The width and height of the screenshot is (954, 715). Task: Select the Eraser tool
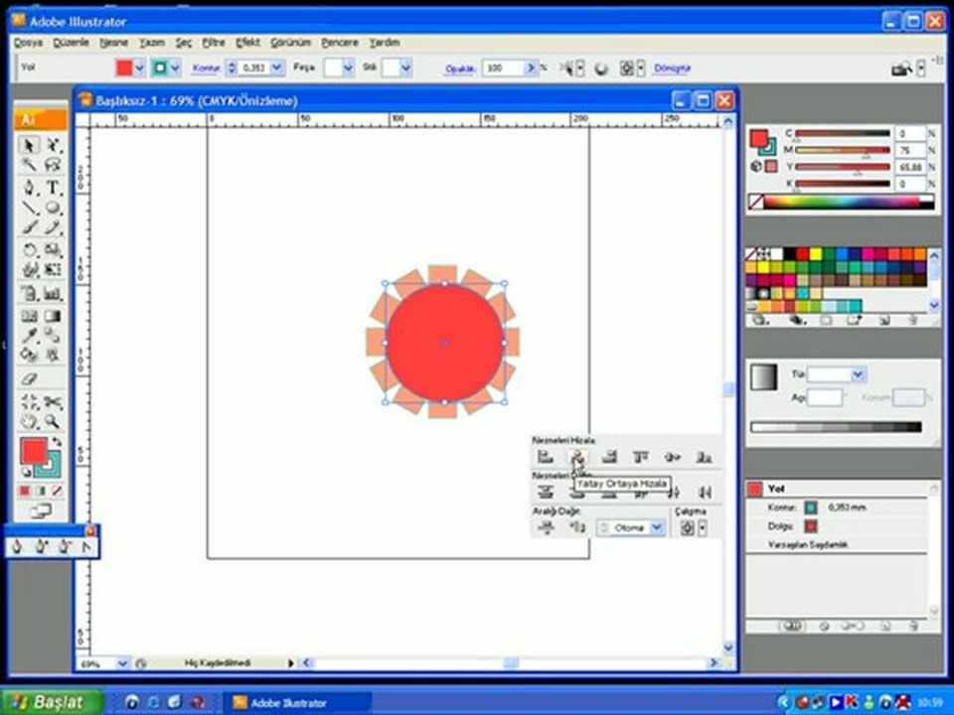28,378
